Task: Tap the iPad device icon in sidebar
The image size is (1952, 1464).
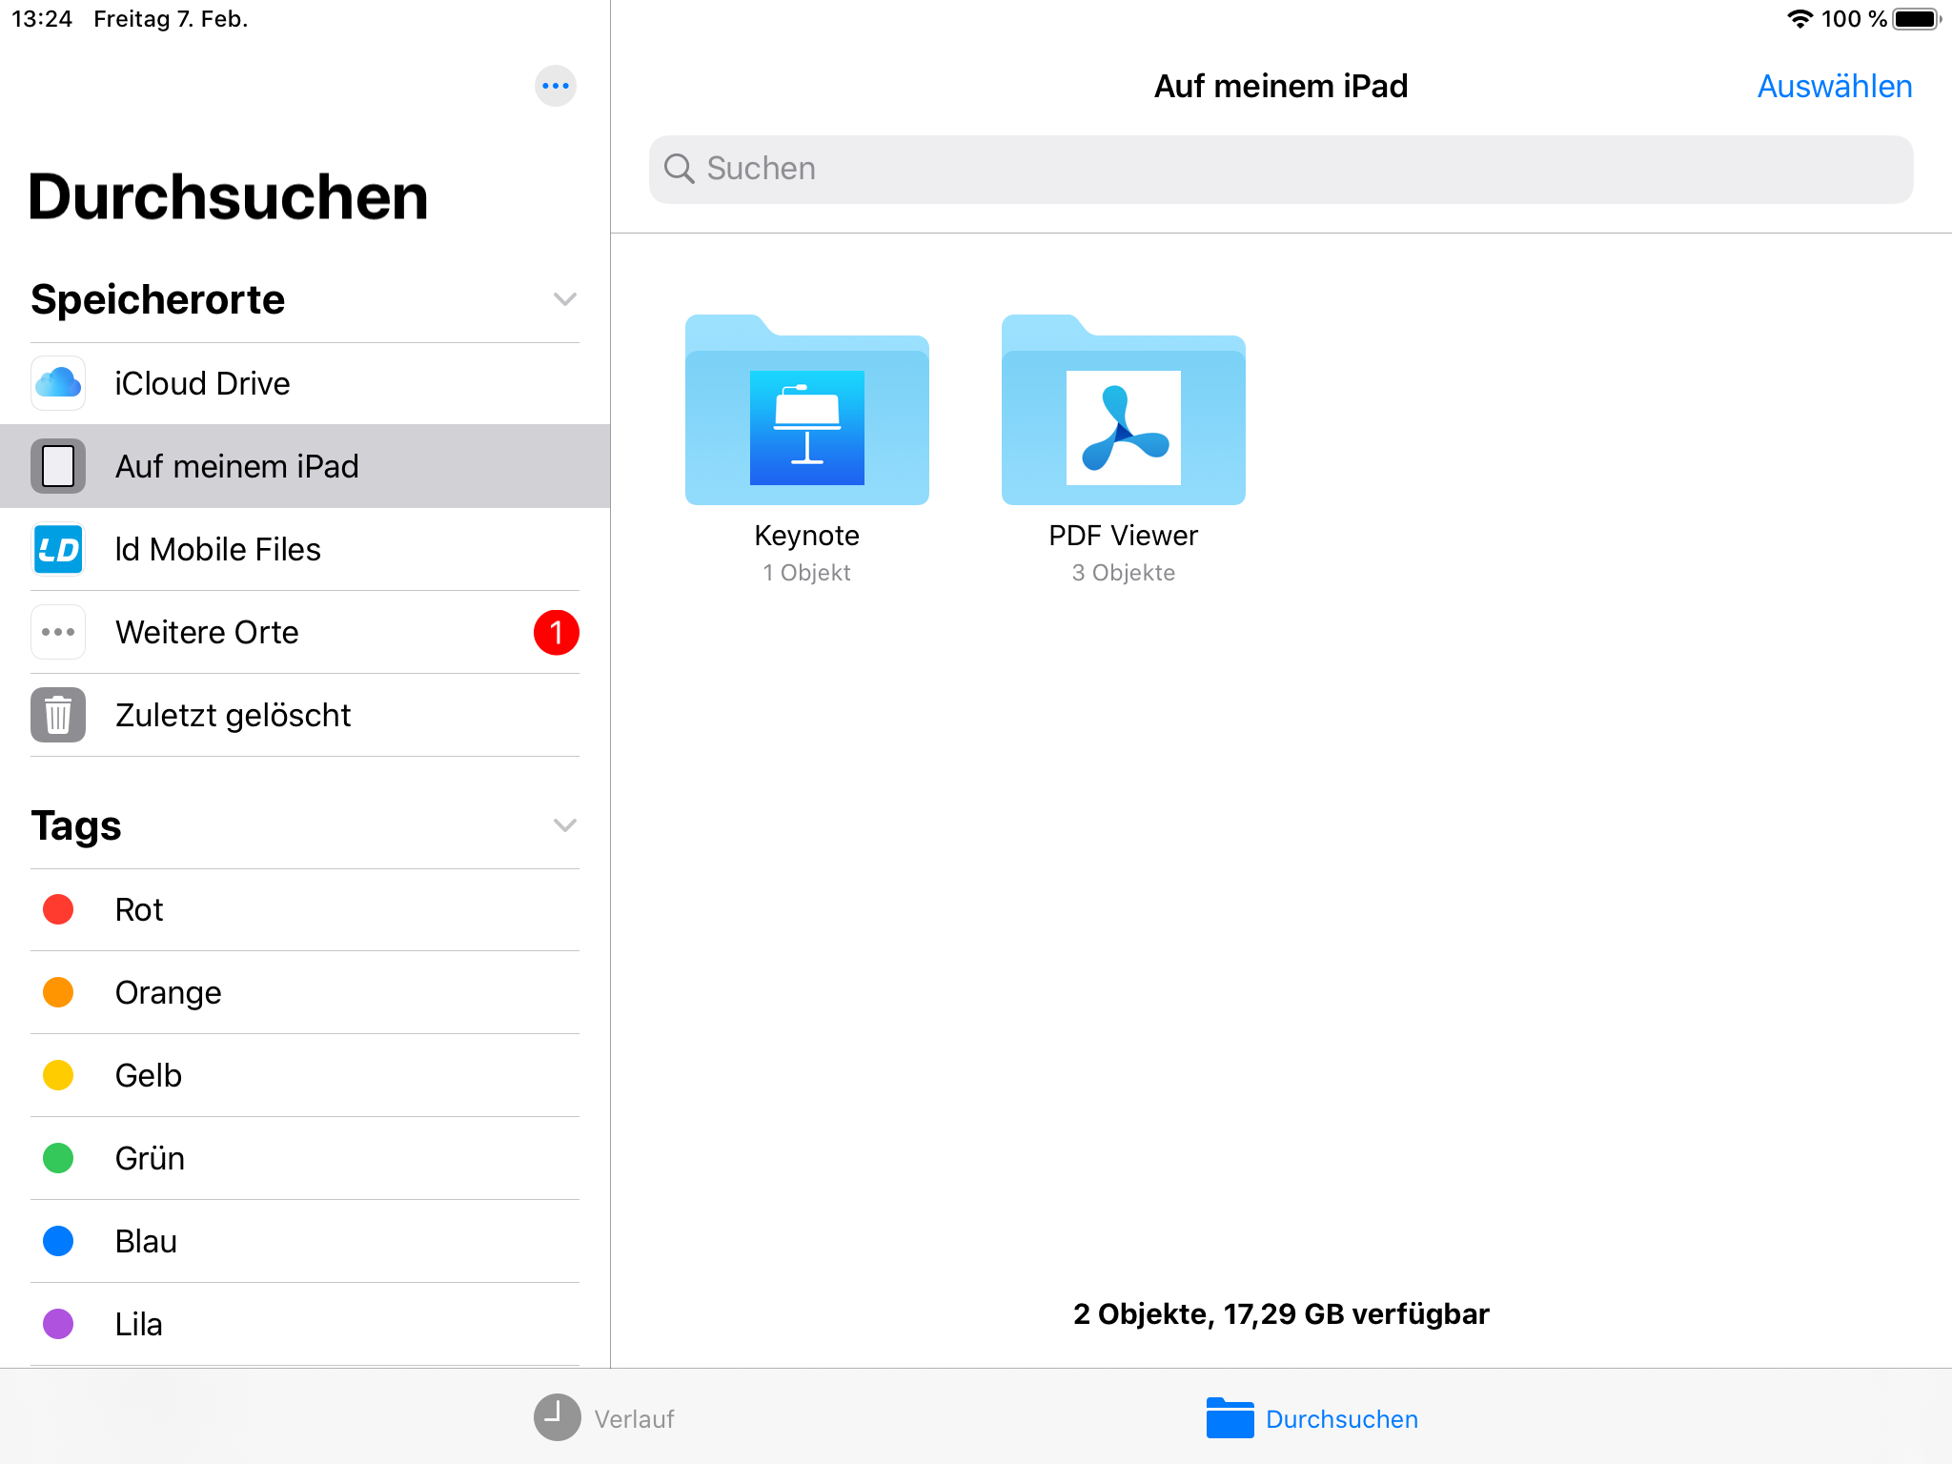Action: [x=58, y=466]
